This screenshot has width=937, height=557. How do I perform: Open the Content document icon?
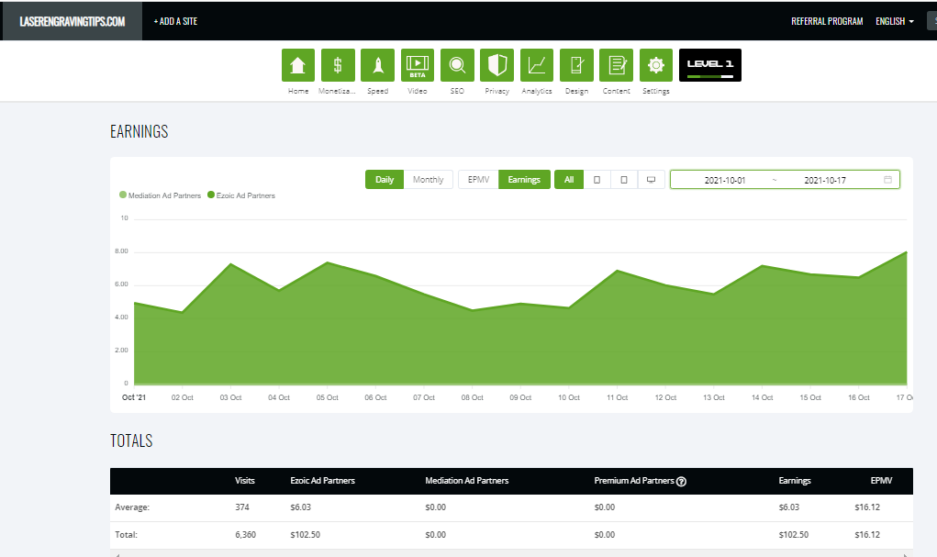[x=616, y=65]
